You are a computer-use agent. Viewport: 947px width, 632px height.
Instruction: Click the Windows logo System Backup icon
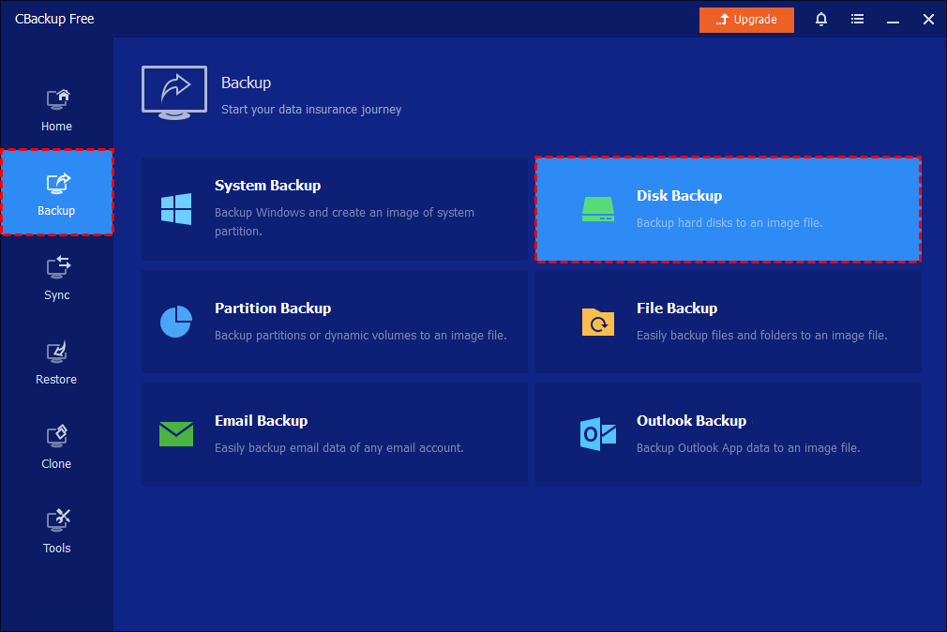[176, 208]
